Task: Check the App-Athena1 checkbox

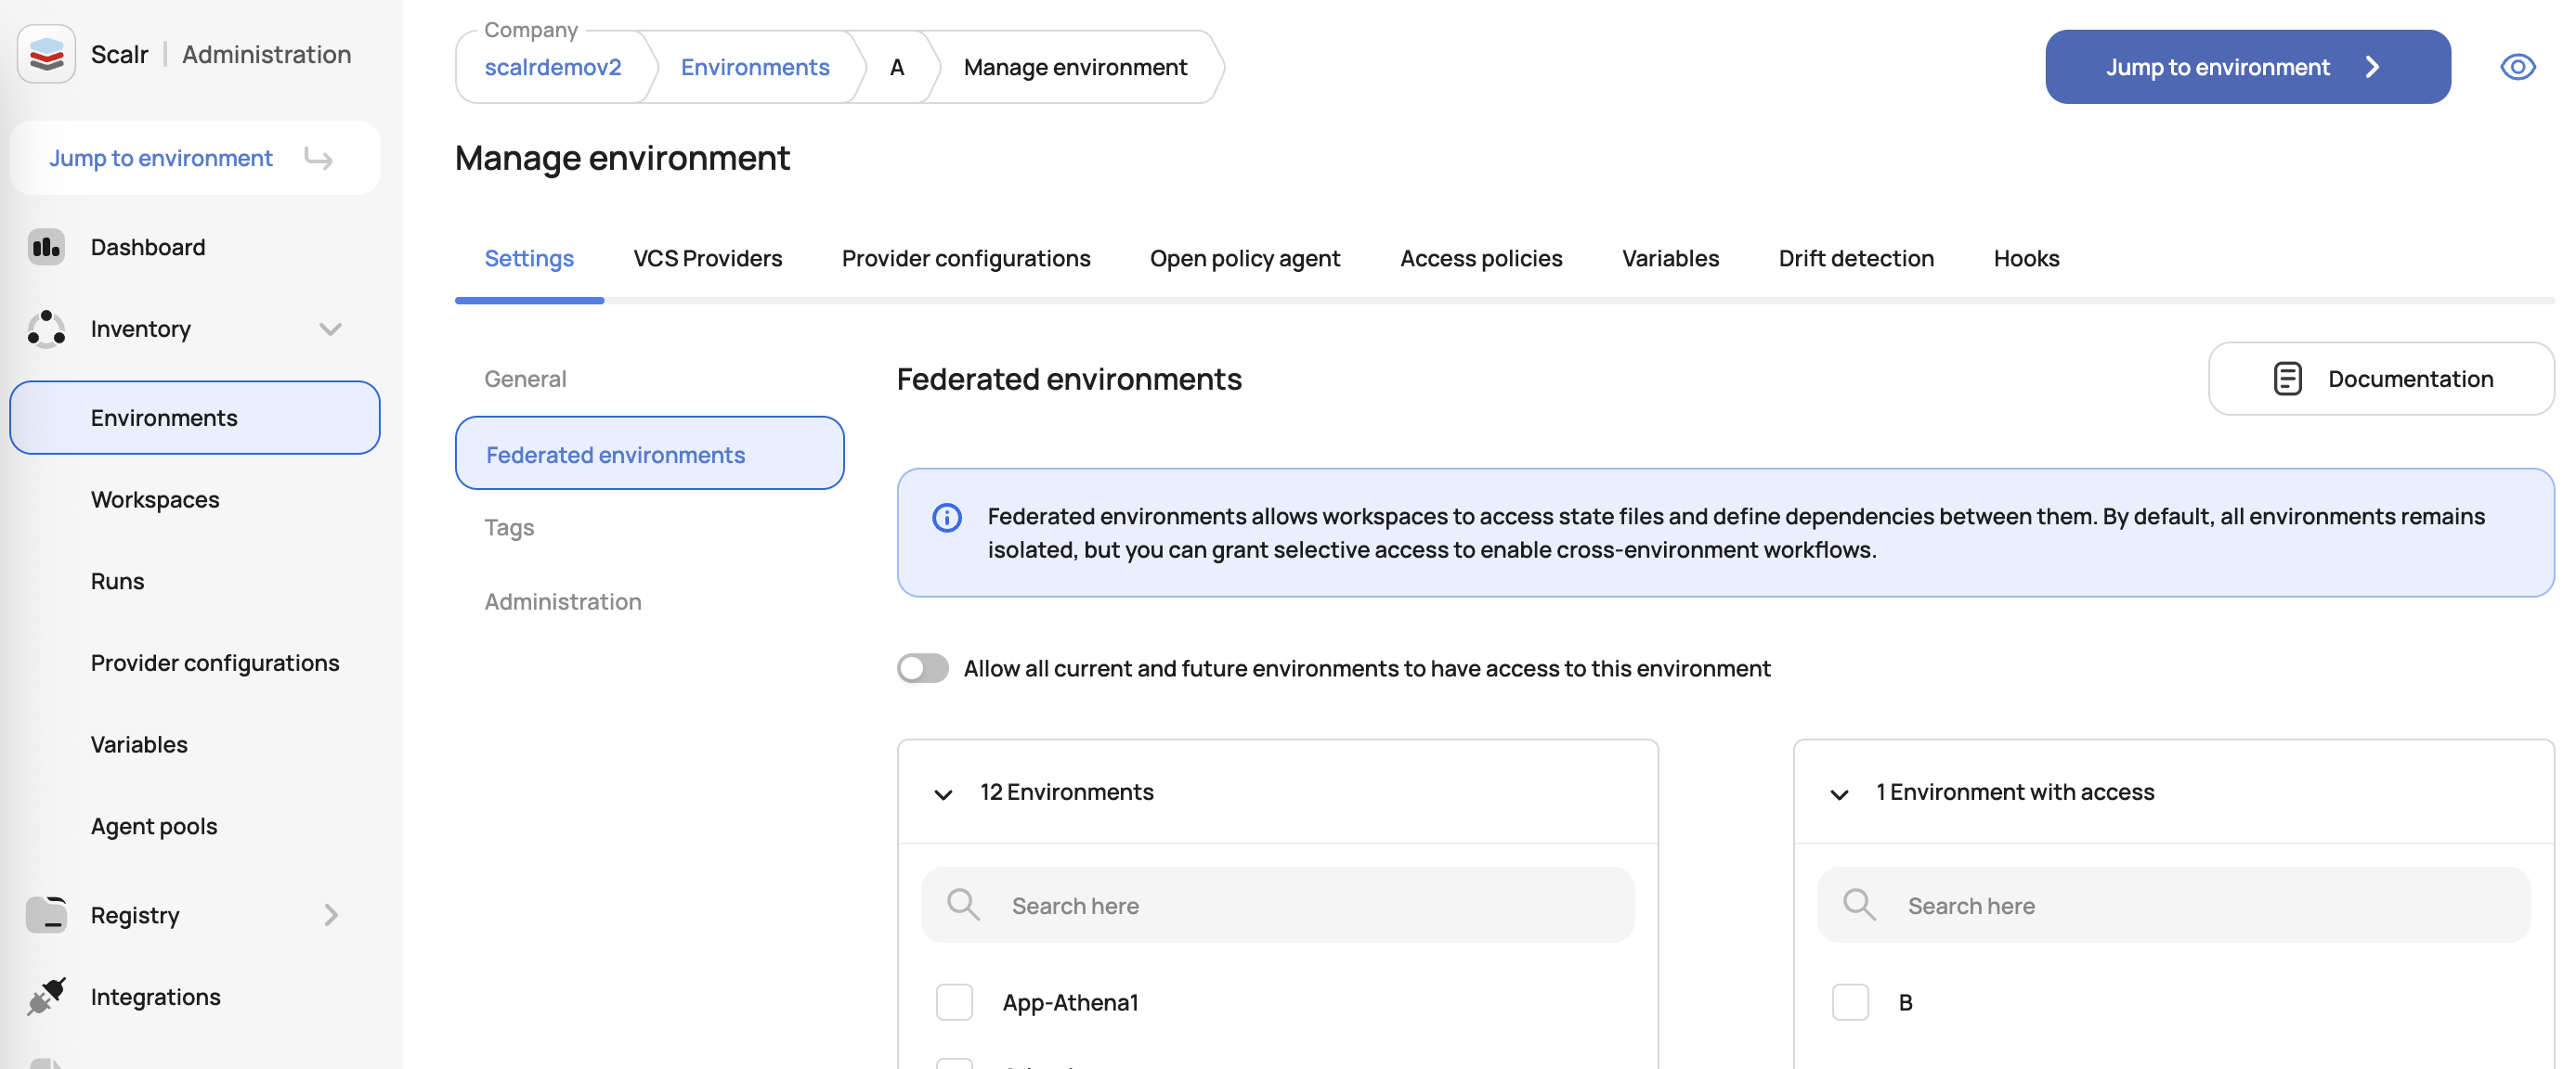Action: tap(953, 1002)
